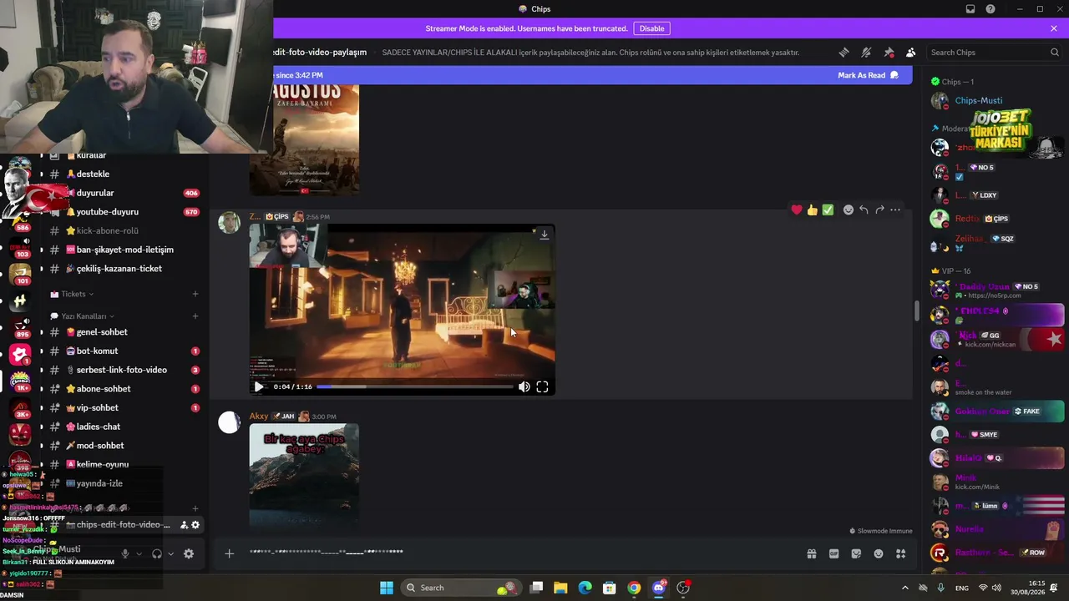Reply to the hovered message

tap(864, 210)
